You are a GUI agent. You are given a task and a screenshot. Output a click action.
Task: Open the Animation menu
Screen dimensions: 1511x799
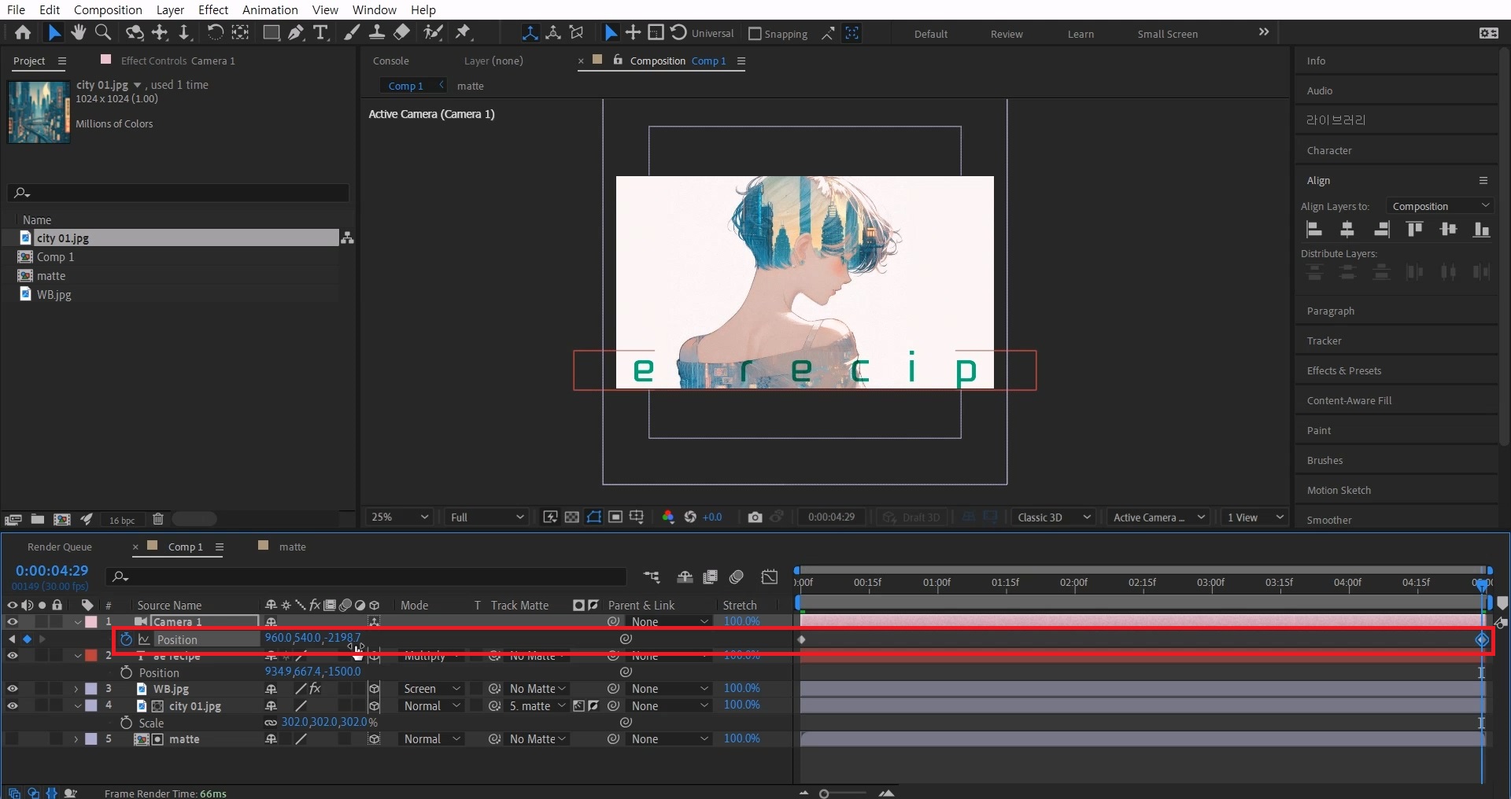coord(270,9)
